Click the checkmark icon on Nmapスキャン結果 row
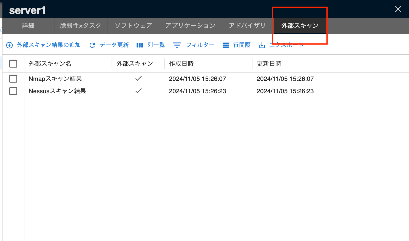Viewport: 409px width, 241px height. [x=138, y=79]
